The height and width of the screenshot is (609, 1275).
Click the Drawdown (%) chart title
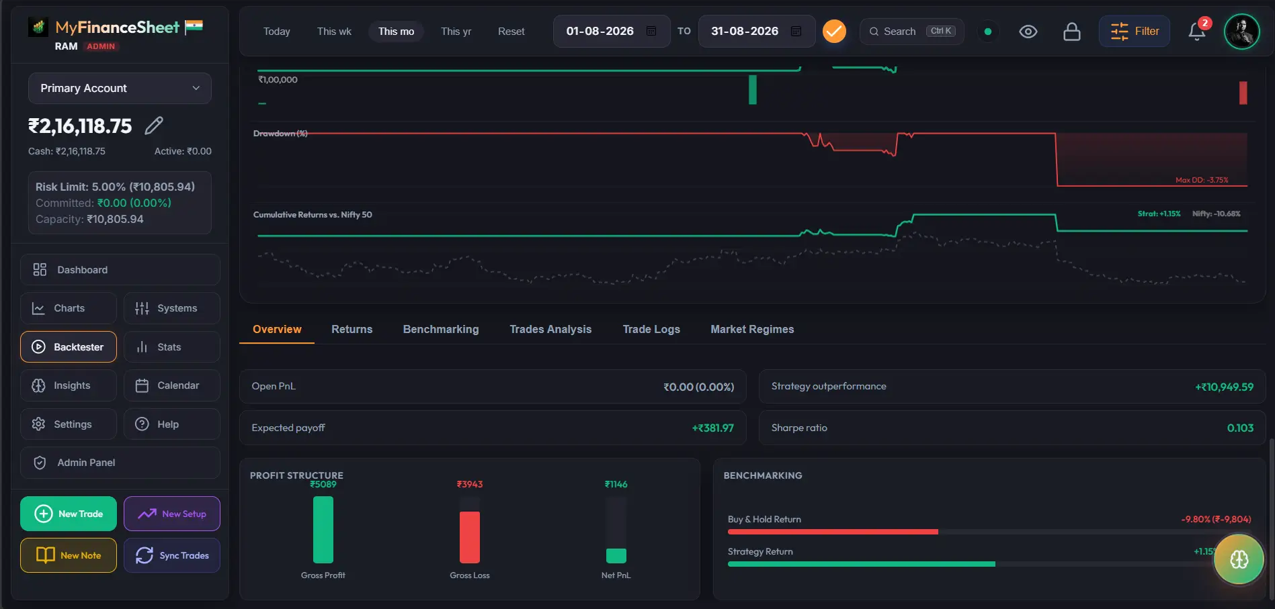tap(280, 134)
